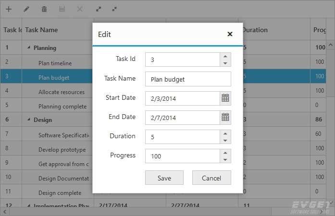This screenshot has height=216, width=335.
Task: Decrease the Duration value
Action: (x=225, y=140)
